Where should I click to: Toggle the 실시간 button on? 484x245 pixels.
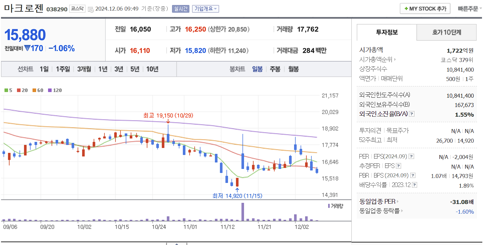coord(181,9)
